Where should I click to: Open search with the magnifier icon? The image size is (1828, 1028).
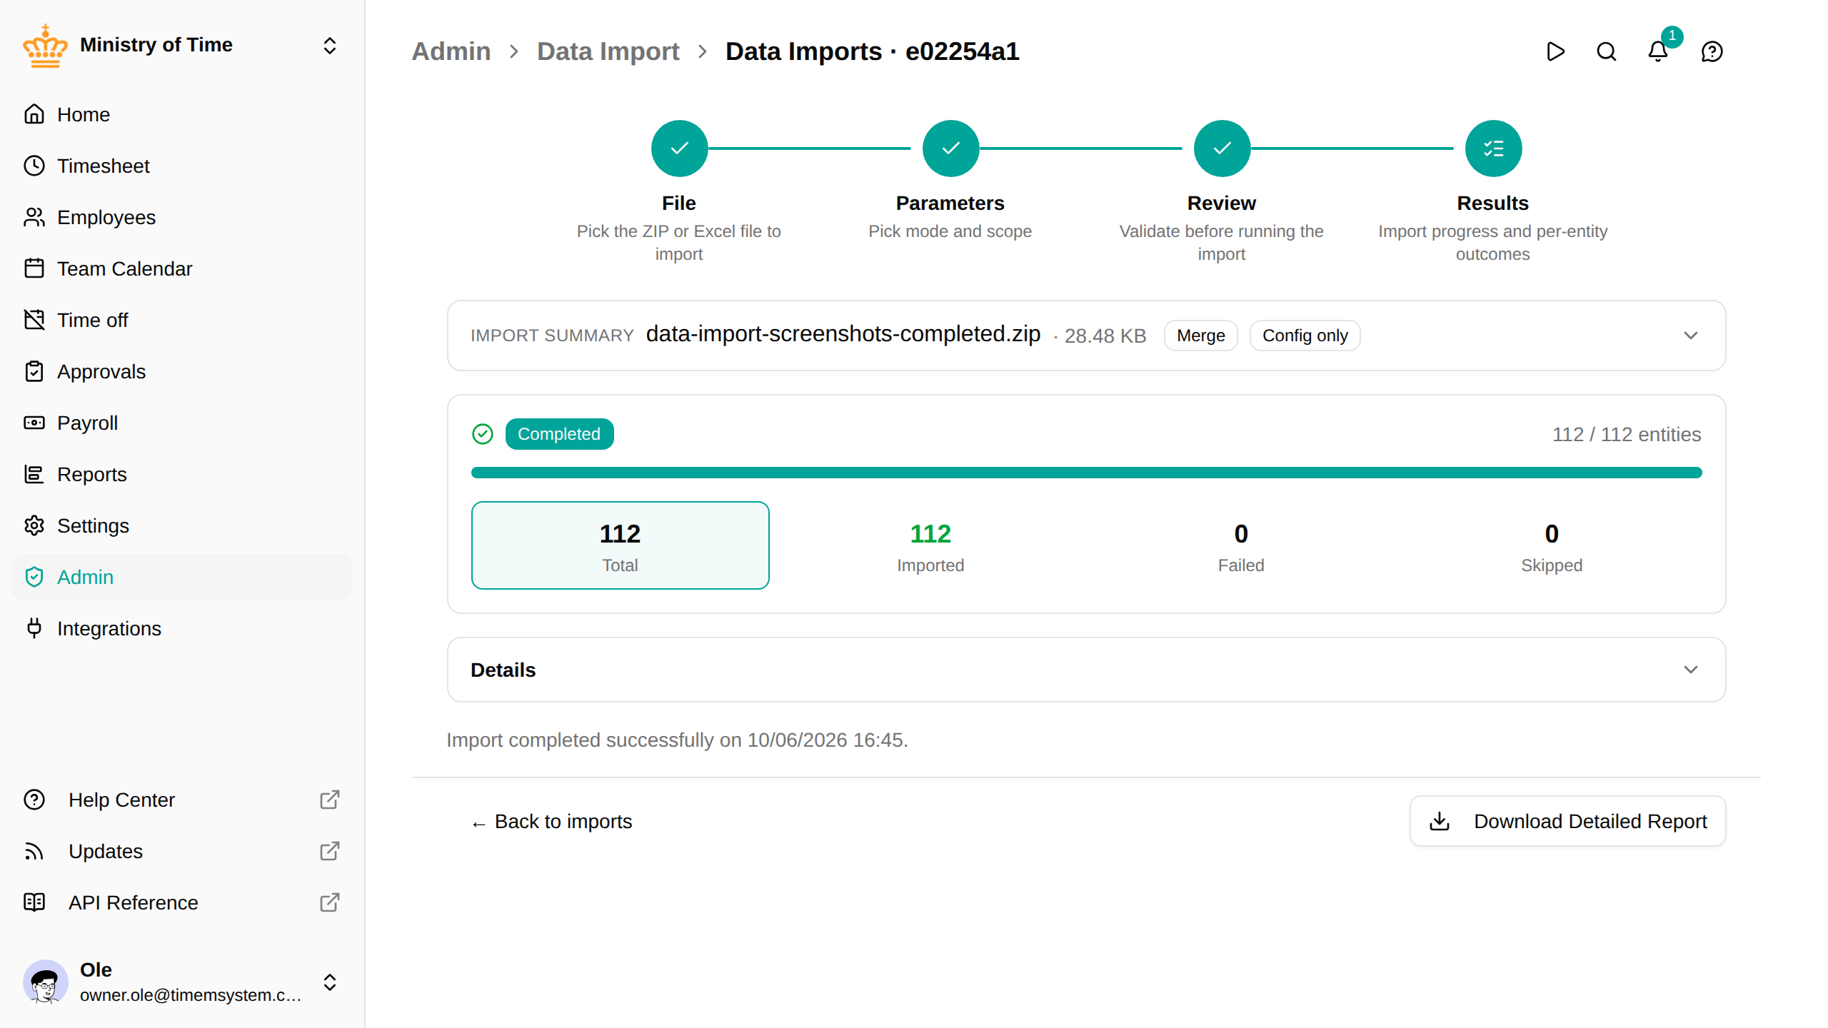(x=1607, y=51)
